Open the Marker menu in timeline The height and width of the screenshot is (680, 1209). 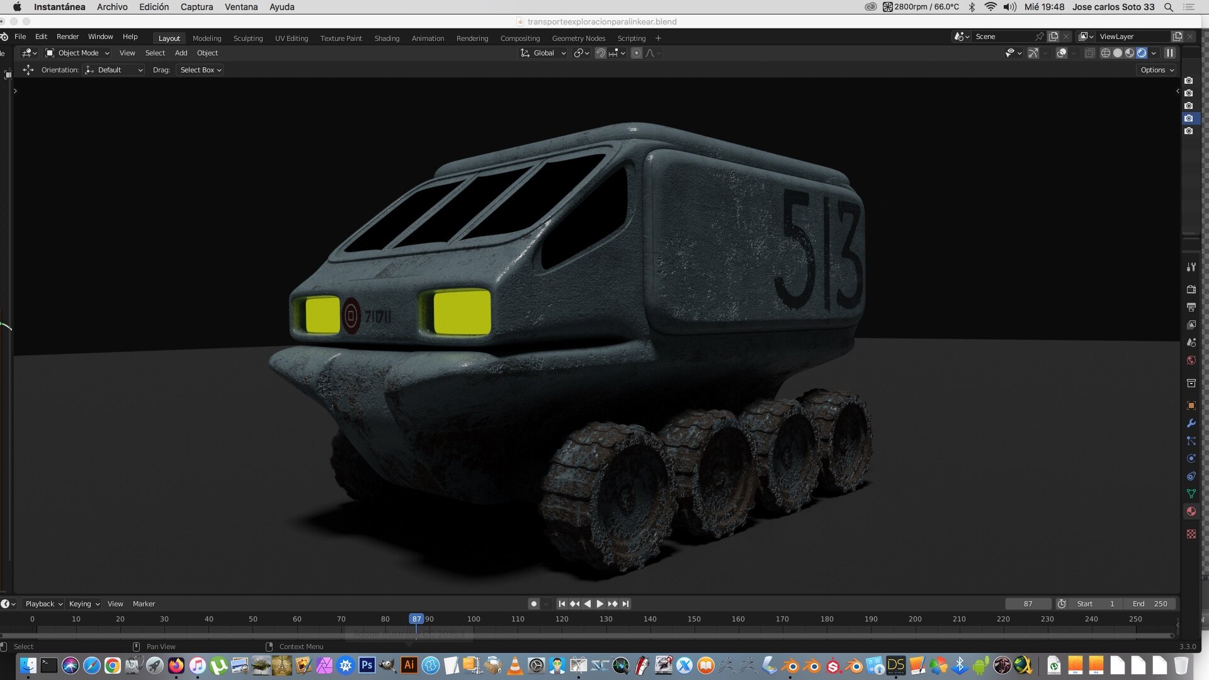click(144, 604)
